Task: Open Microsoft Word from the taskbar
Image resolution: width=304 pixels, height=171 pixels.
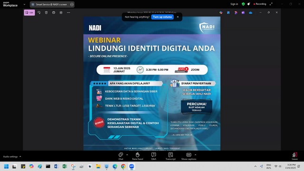Action: (x=57, y=166)
